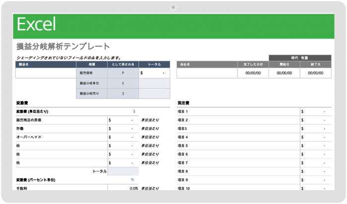Click the empty product name input cell below 製品名
The image size is (347, 204).
coord(46,73)
